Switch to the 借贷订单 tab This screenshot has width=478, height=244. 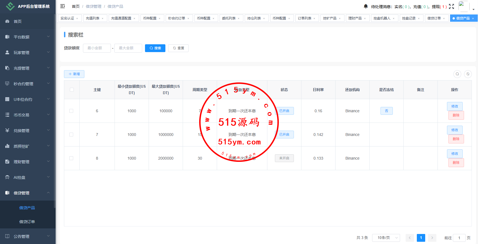pyautogui.click(x=434, y=18)
